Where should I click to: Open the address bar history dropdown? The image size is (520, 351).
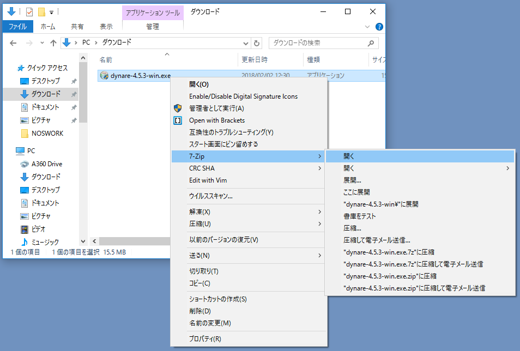click(x=245, y=43)
